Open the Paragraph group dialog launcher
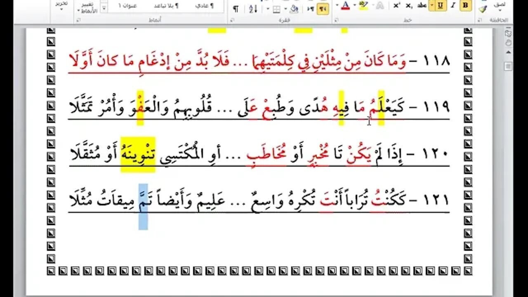 point(232,20)
